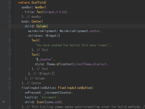Click the 'return' keyword
The width and height of the screenshot is (145, 109).
coord(24,3)
